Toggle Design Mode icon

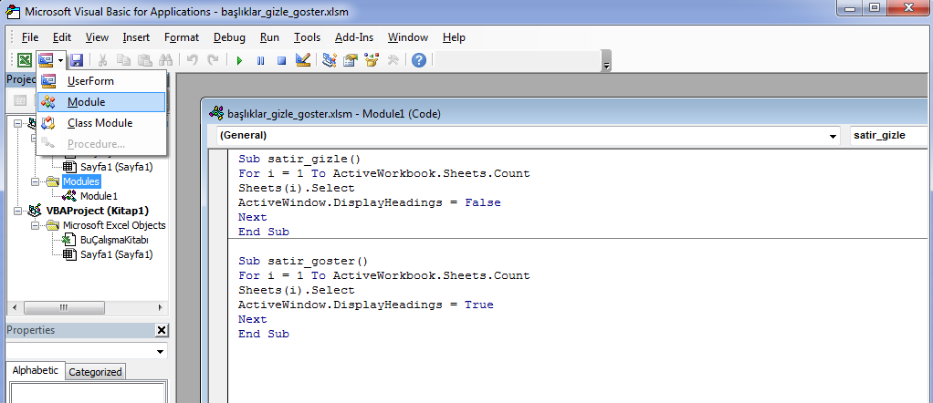click(x=303, y=60)
